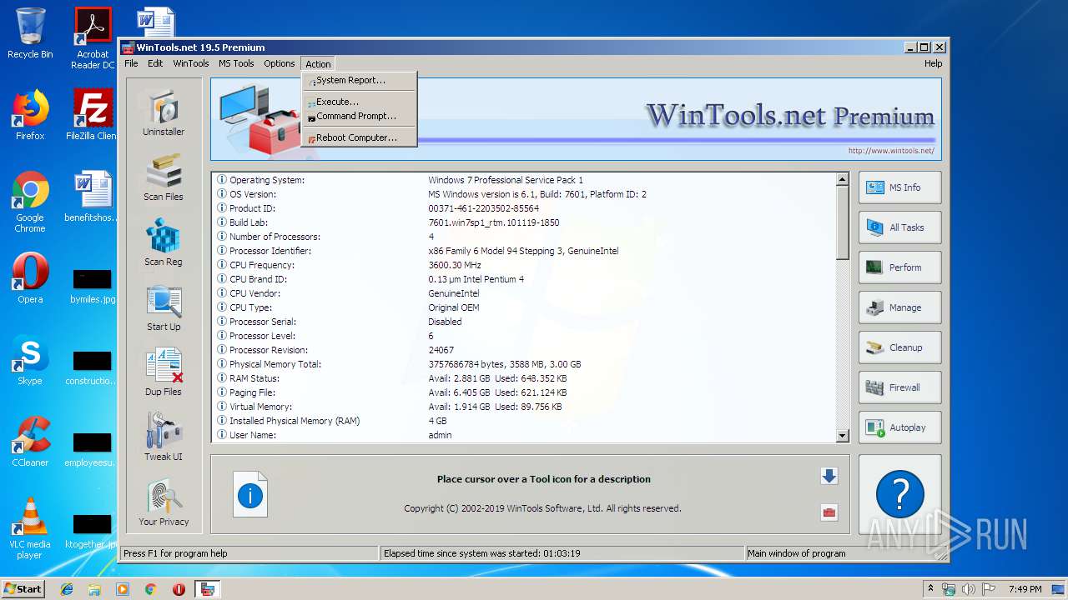Select the CPU Frequency row
Image resolution: width=1068 pixels, height=600 pixels.
tap(525, 265)
